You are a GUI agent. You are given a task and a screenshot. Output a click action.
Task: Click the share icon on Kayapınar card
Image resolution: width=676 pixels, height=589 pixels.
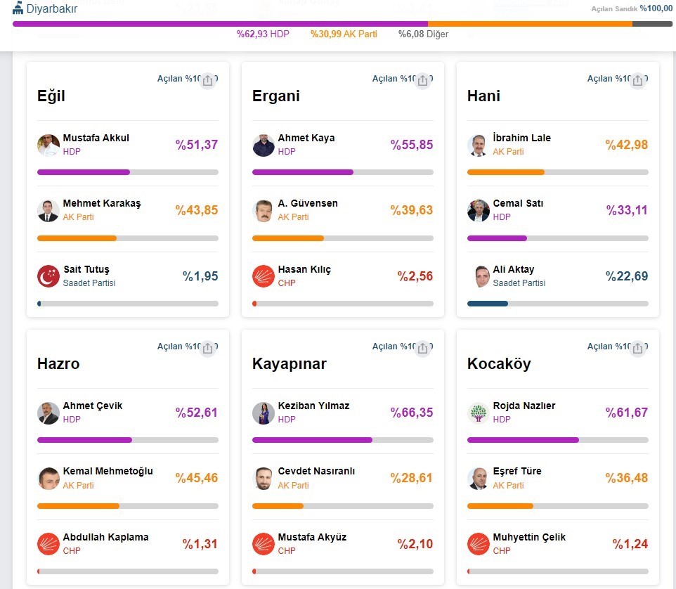(422, 349)
